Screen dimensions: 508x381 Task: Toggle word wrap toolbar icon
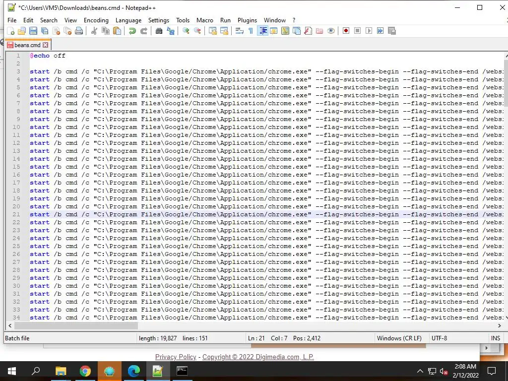(x=240, y=31)
